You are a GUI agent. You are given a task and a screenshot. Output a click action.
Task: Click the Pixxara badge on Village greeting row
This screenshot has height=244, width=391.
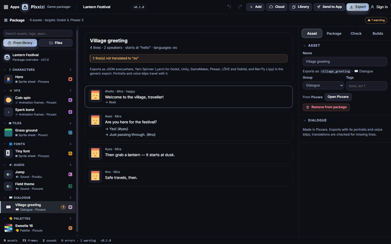70,207
